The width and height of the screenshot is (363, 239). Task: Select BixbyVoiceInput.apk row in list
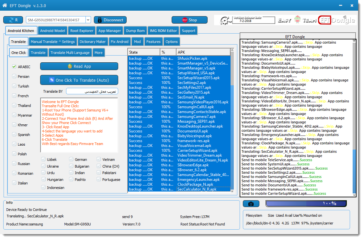179,136
